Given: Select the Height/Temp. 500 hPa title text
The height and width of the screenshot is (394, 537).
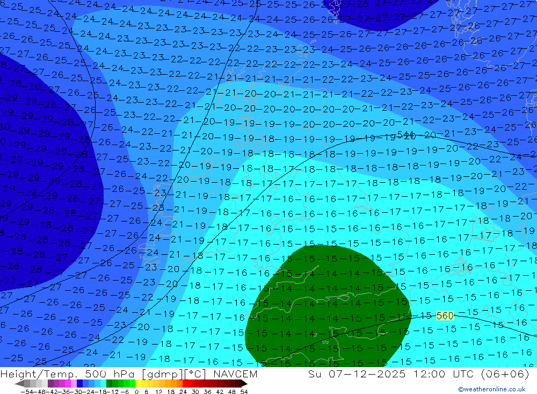Looking at the screenshot, I should [69, 374].
